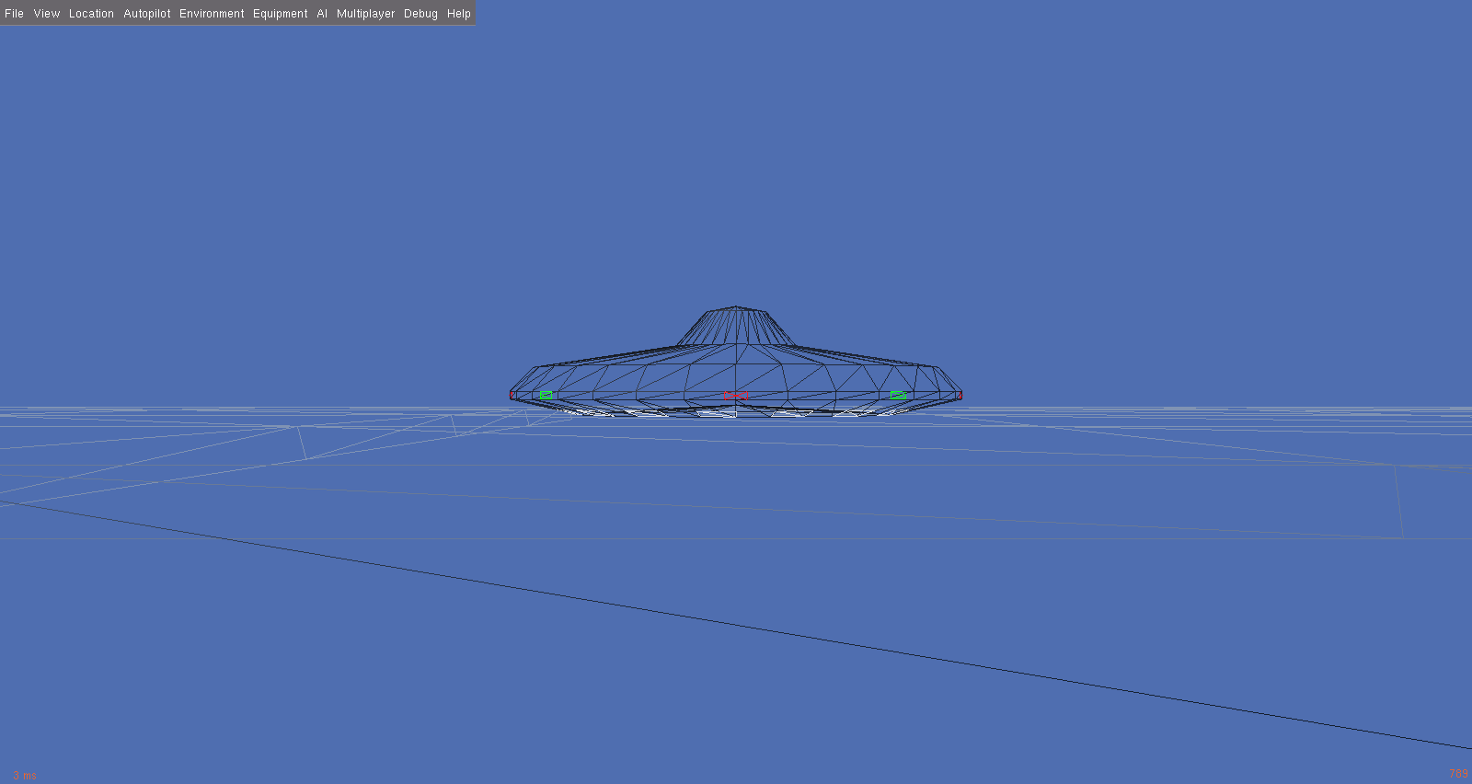Image resolution: width=1472 pixels, height=784 pixels.
Task: Open the File menu
Action: 14,14
